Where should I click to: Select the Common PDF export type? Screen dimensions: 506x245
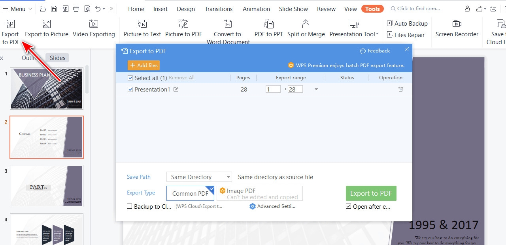pos(190,193)
